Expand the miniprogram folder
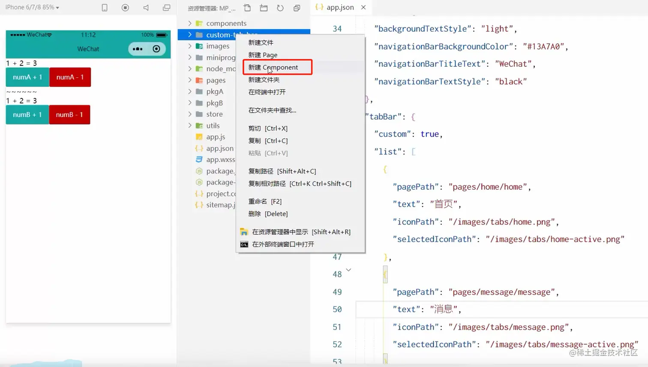 (190, 57)
